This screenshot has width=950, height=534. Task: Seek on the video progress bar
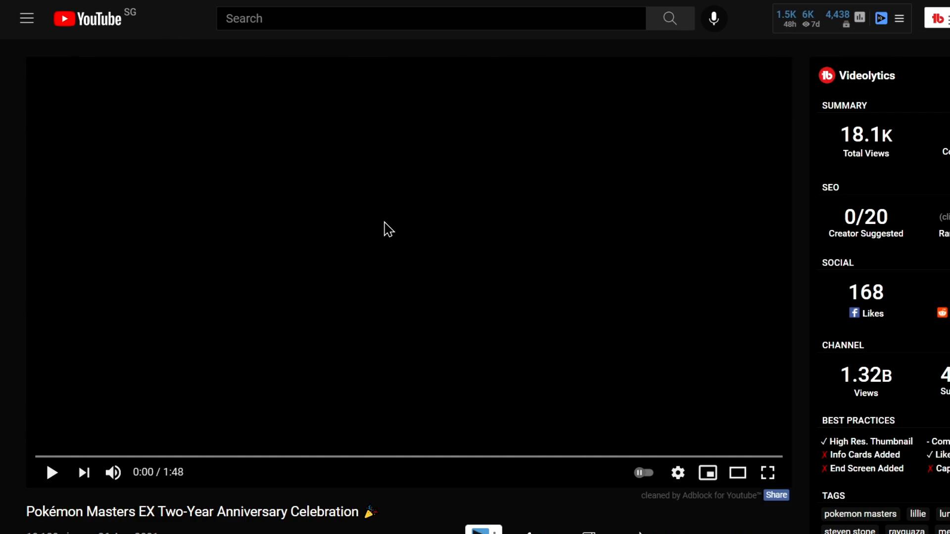409,456
